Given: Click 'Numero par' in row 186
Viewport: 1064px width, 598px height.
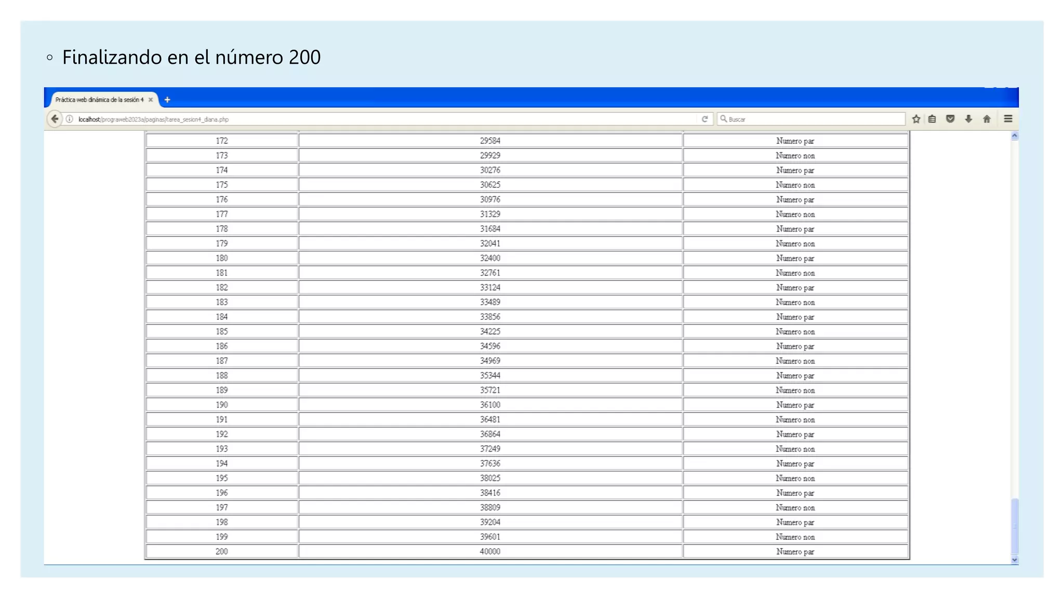Looking at the screenshot, I should [795, 346].
